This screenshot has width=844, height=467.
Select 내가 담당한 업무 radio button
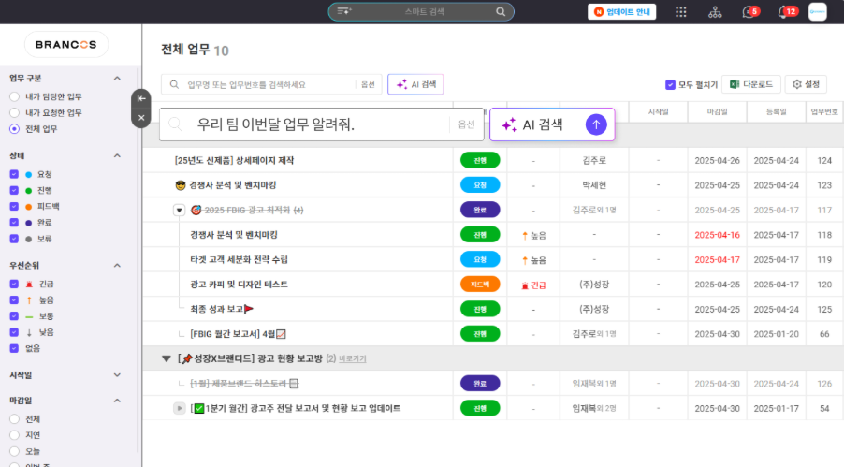[15, 97]
